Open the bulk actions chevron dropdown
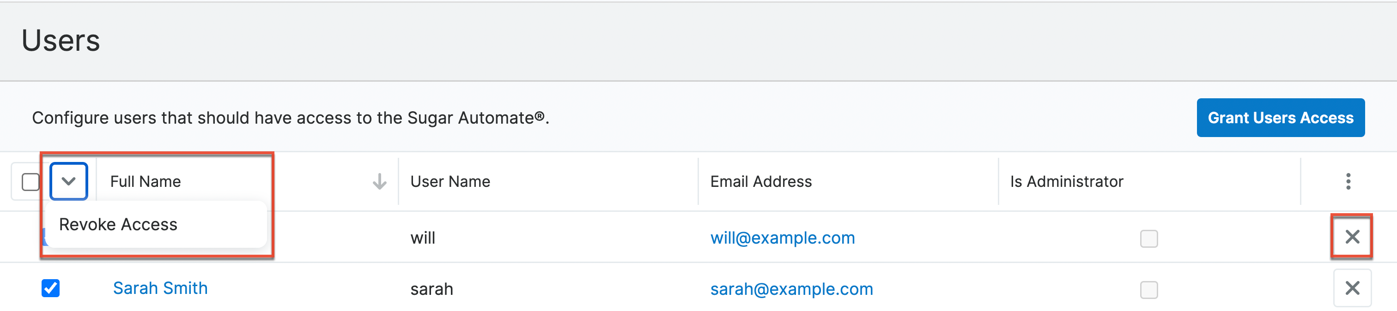Viewport: 1397px width, 311px height. pos(69,181)
